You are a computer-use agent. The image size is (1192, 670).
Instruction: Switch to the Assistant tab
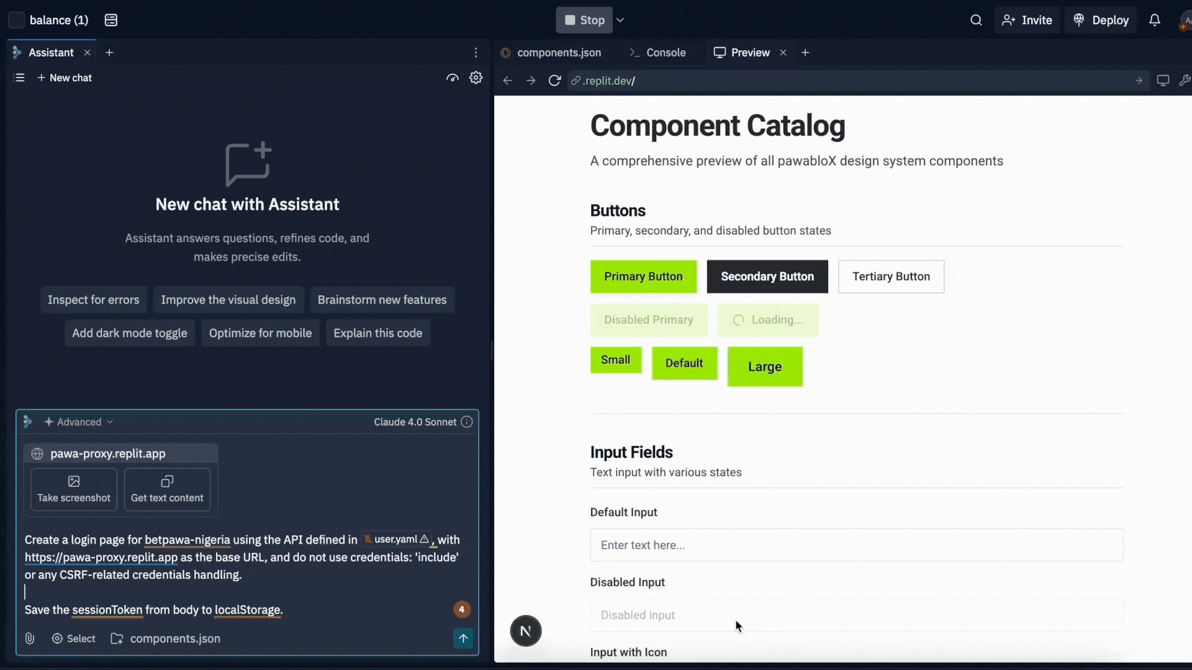pyautogui.click(x=51, y=53)
